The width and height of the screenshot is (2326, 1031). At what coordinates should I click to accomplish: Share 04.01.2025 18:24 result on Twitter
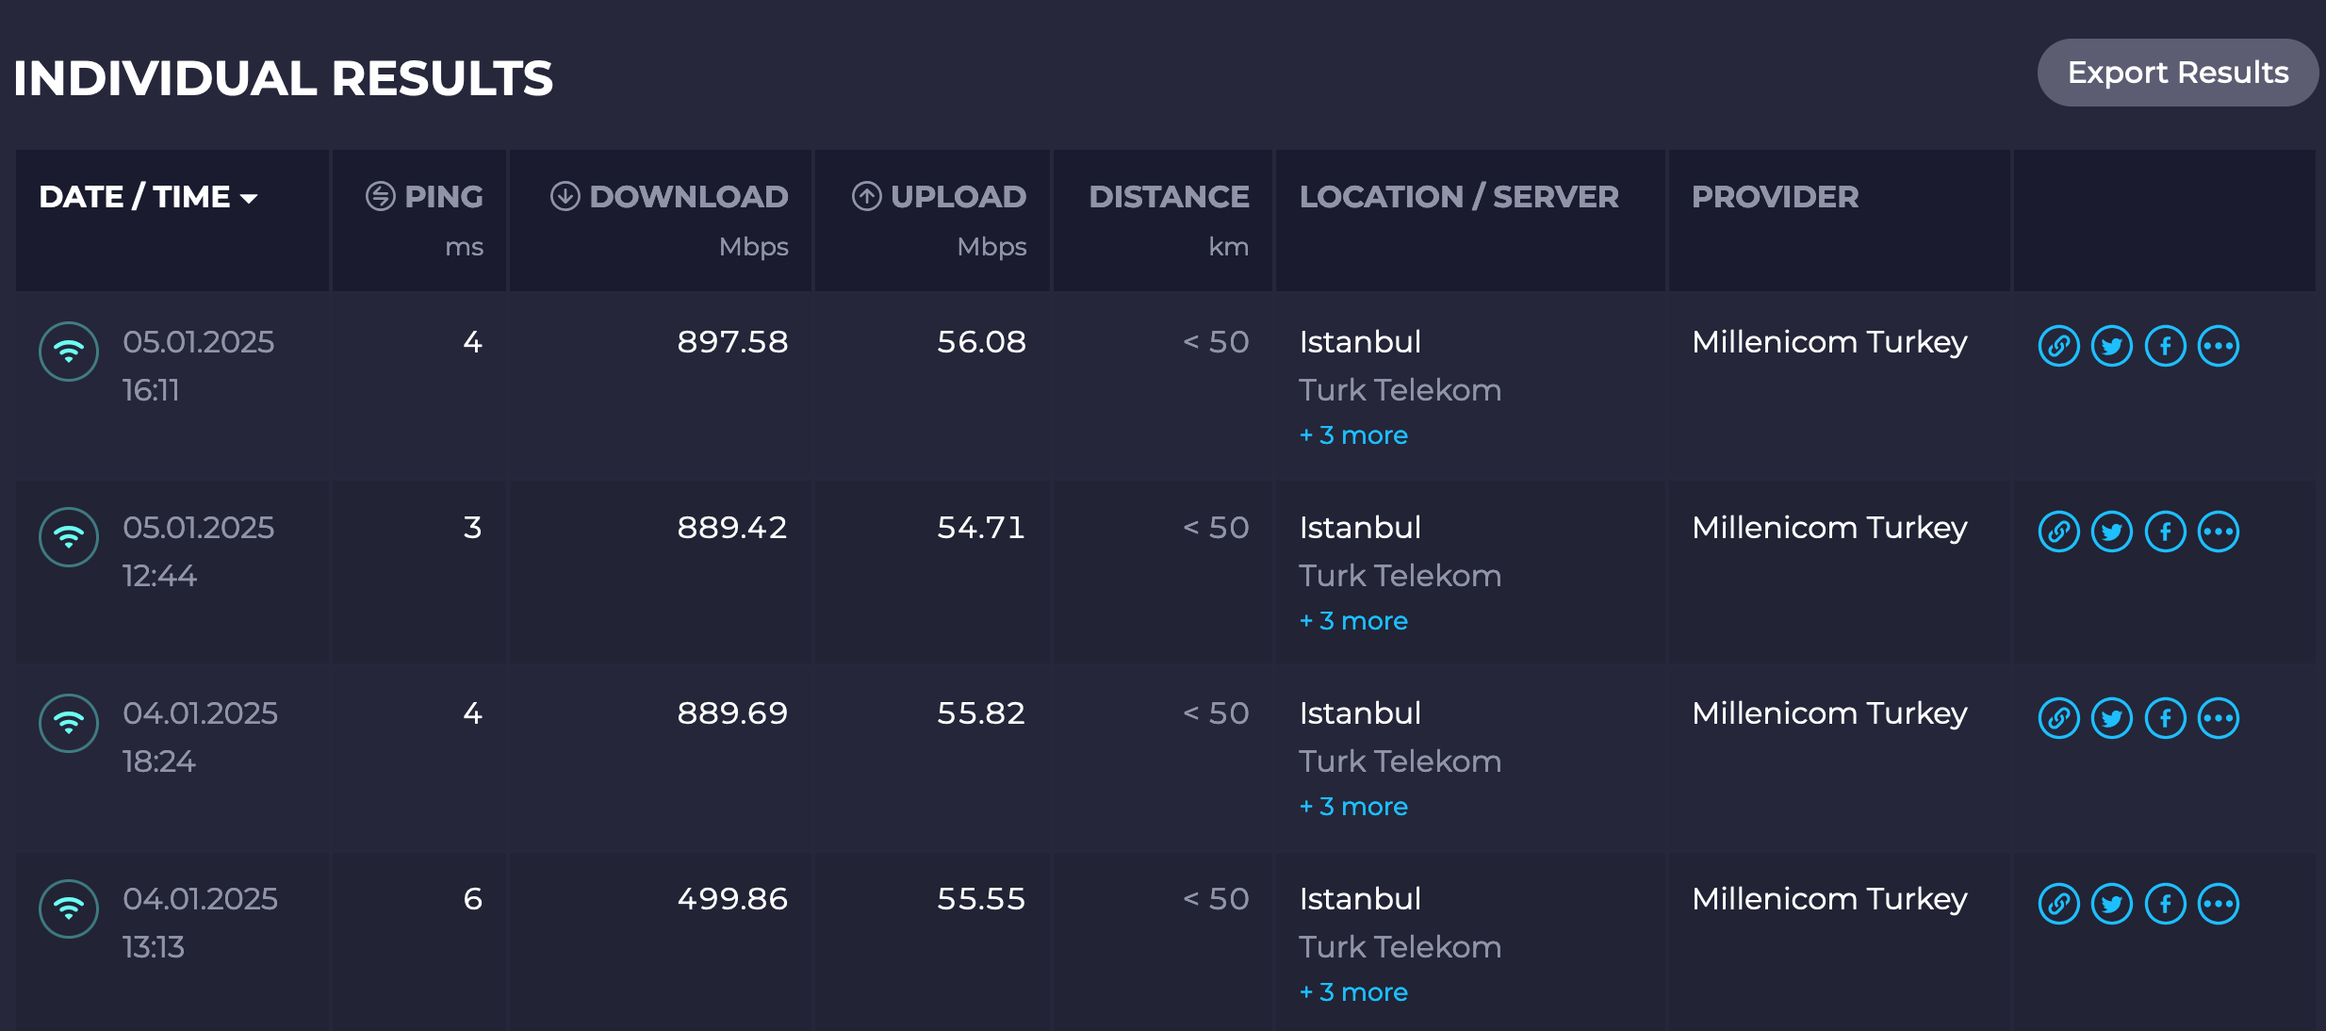pos(2112,718)
